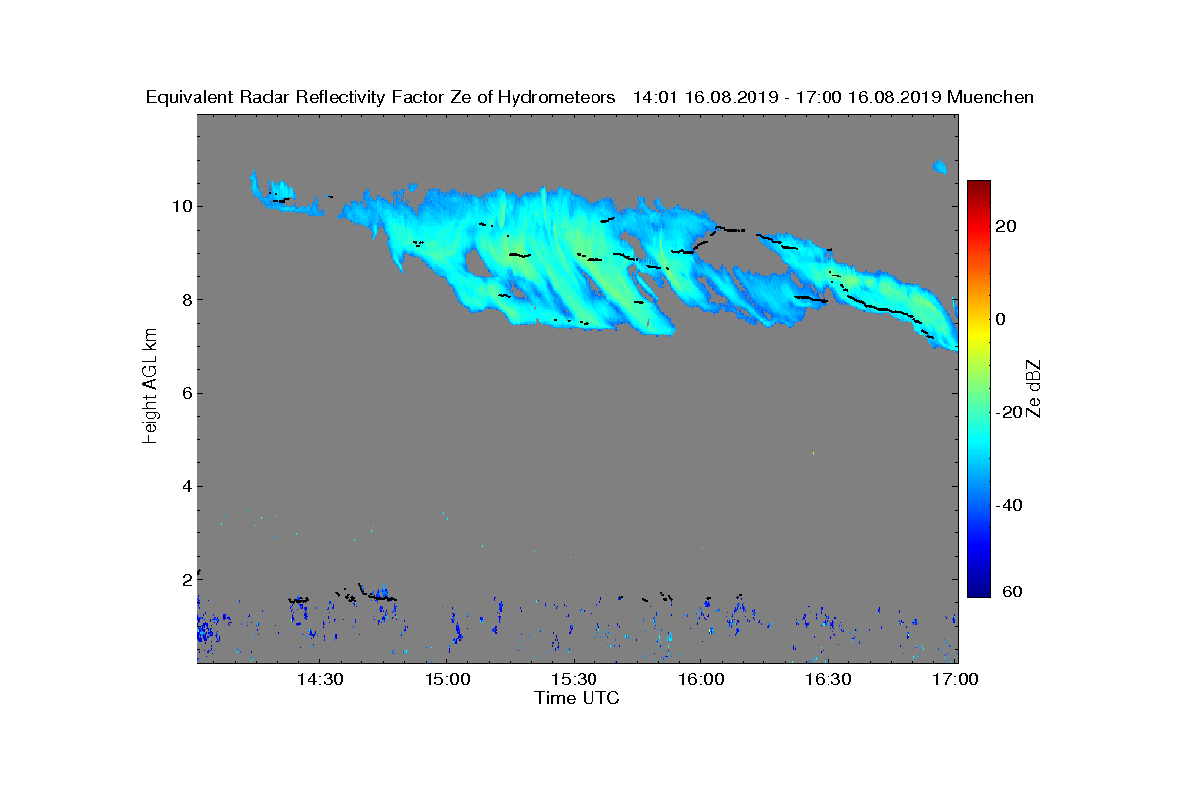
Task: Click the '15:00' time tick label
Action: [x=446, y=680]
